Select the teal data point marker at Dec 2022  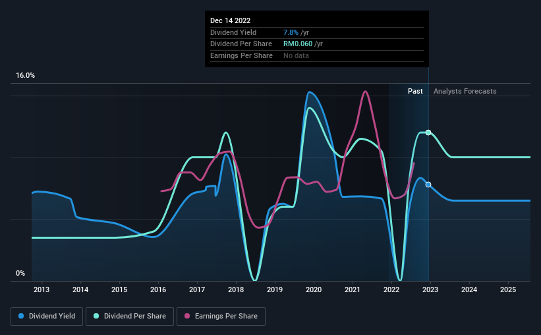tap(428, 133)
